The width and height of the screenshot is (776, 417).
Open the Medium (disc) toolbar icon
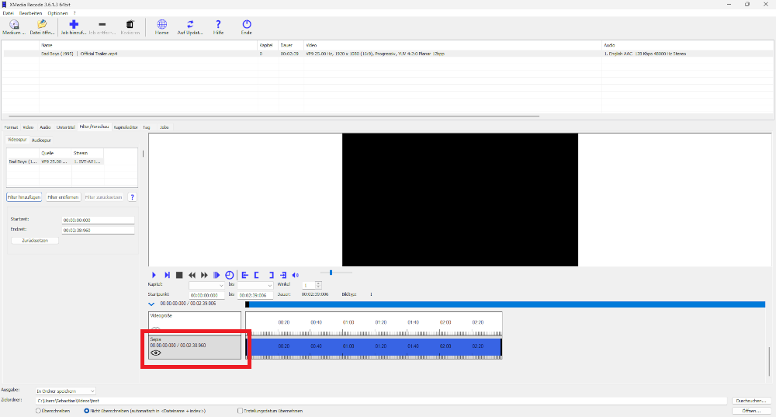pyautogui.click(x=14, y=24)
